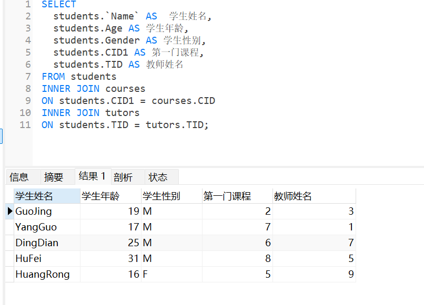Open the 剖析 tab
This screenshot has height=305, width=424.
click(128, 177)
